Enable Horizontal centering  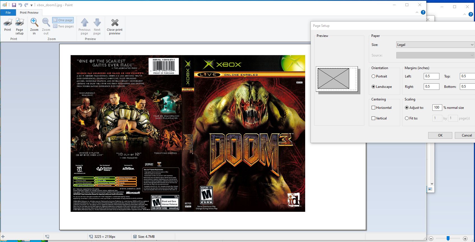tap(381, 108)
